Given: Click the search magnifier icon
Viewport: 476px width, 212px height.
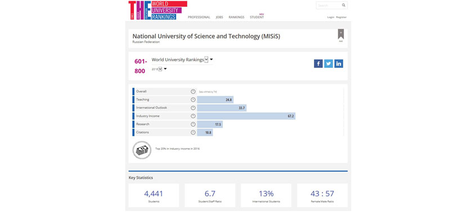Looking at the screenshot, I should (x=344, y=5).
